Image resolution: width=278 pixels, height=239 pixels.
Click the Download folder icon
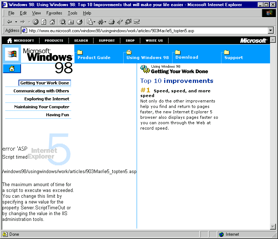coord(178,52)
